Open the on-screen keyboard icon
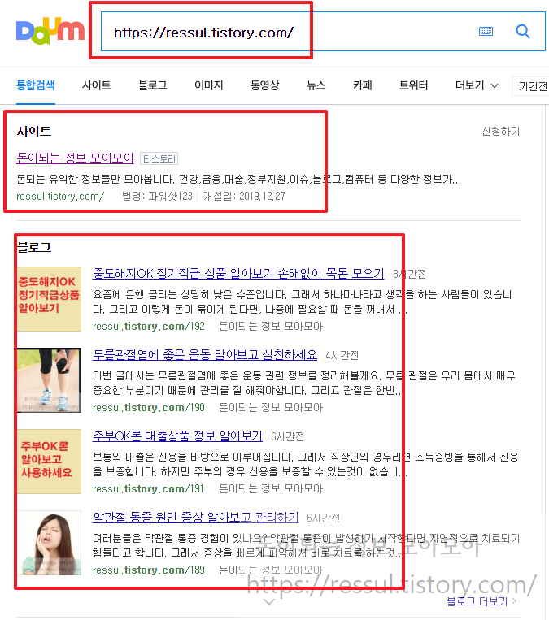 point(486,31)
